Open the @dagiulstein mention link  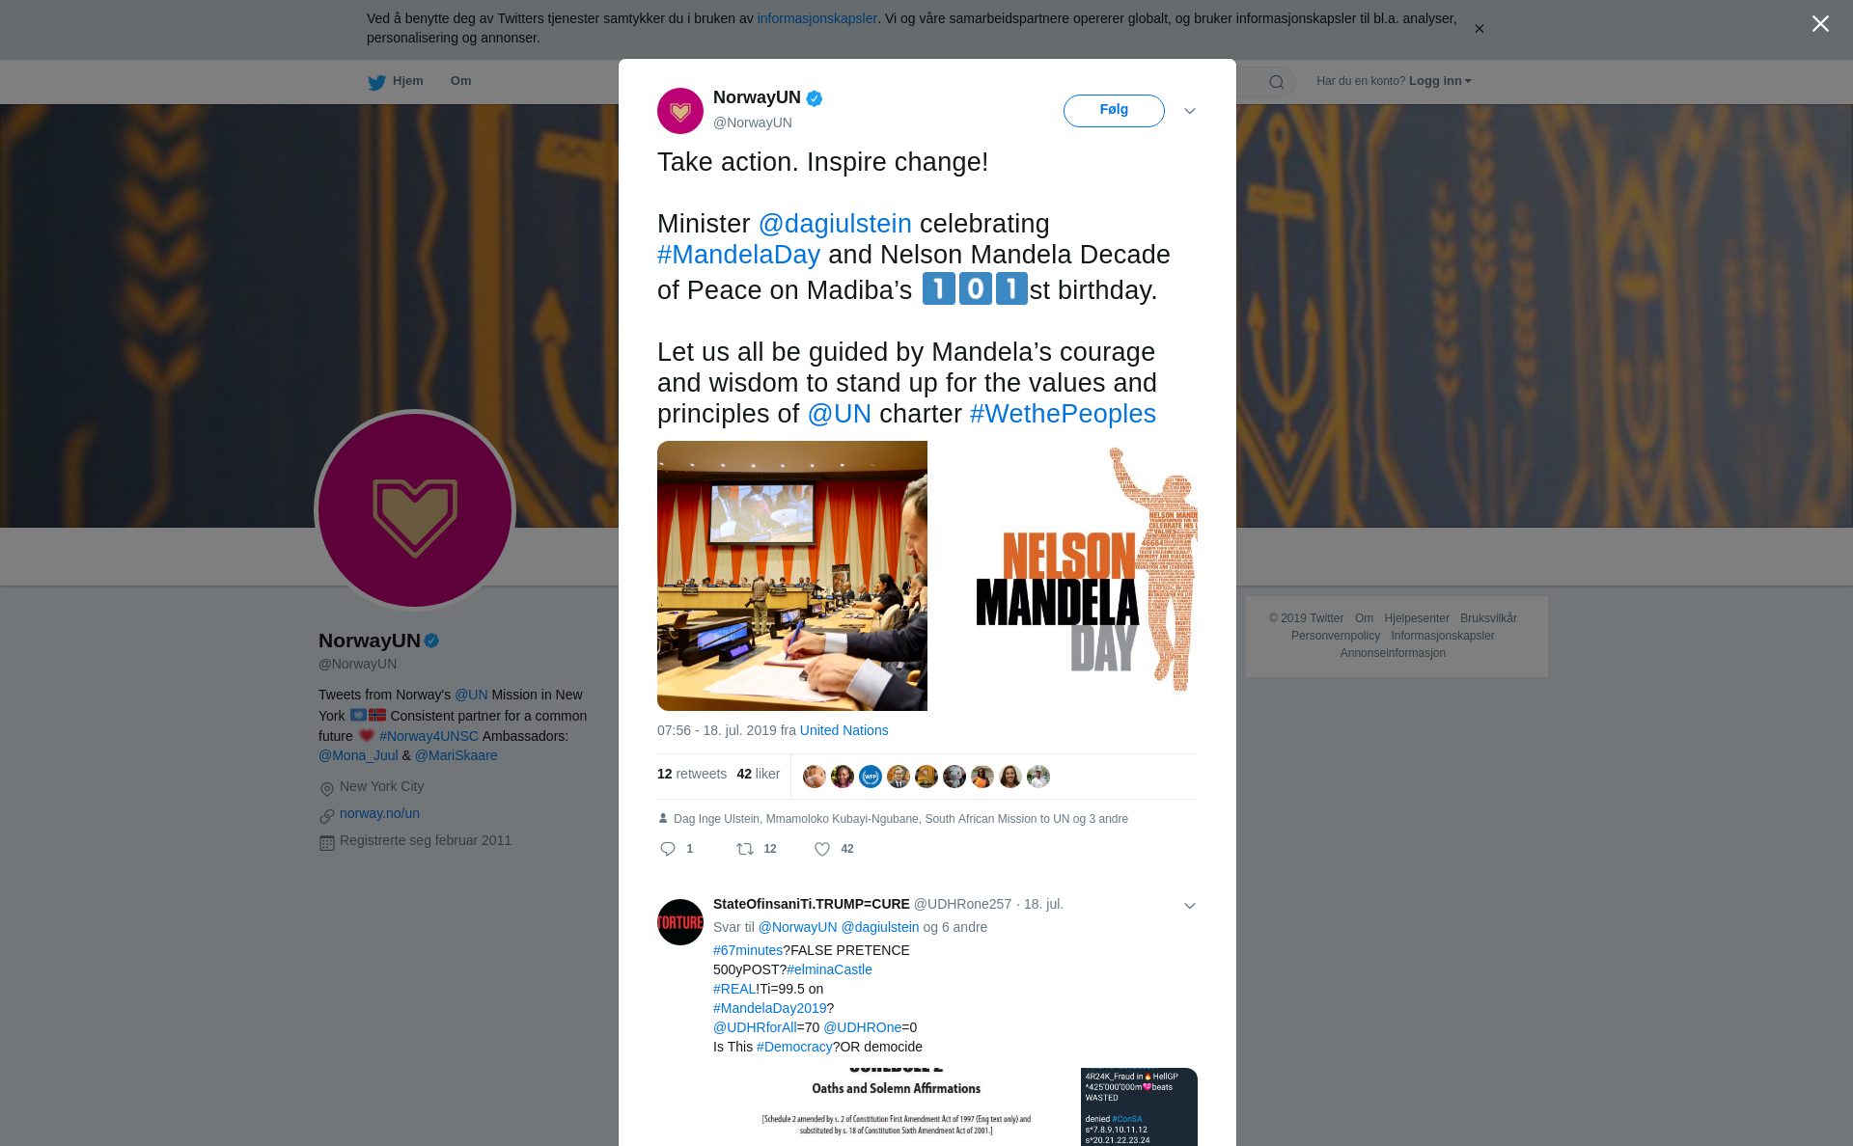point(835,224)
